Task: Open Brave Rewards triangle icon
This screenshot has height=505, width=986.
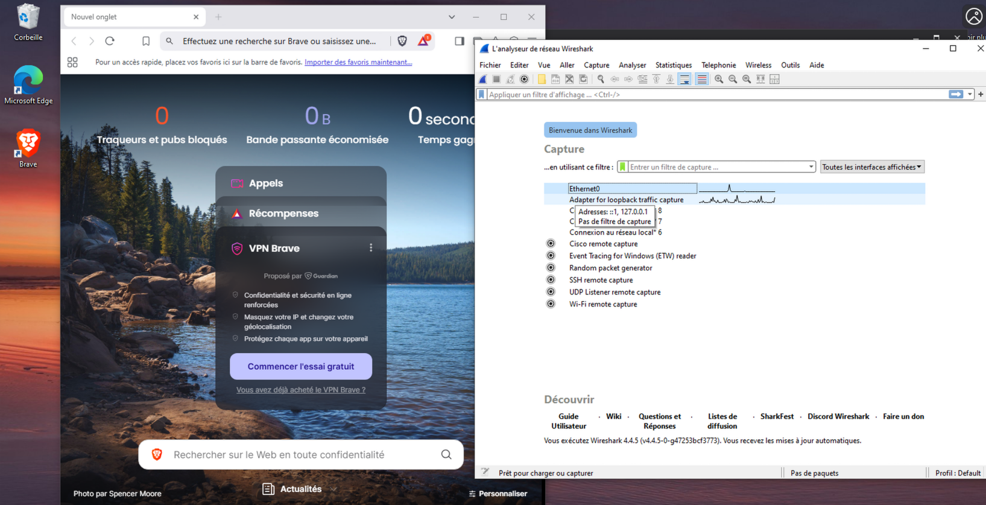Action: point(423,40)
